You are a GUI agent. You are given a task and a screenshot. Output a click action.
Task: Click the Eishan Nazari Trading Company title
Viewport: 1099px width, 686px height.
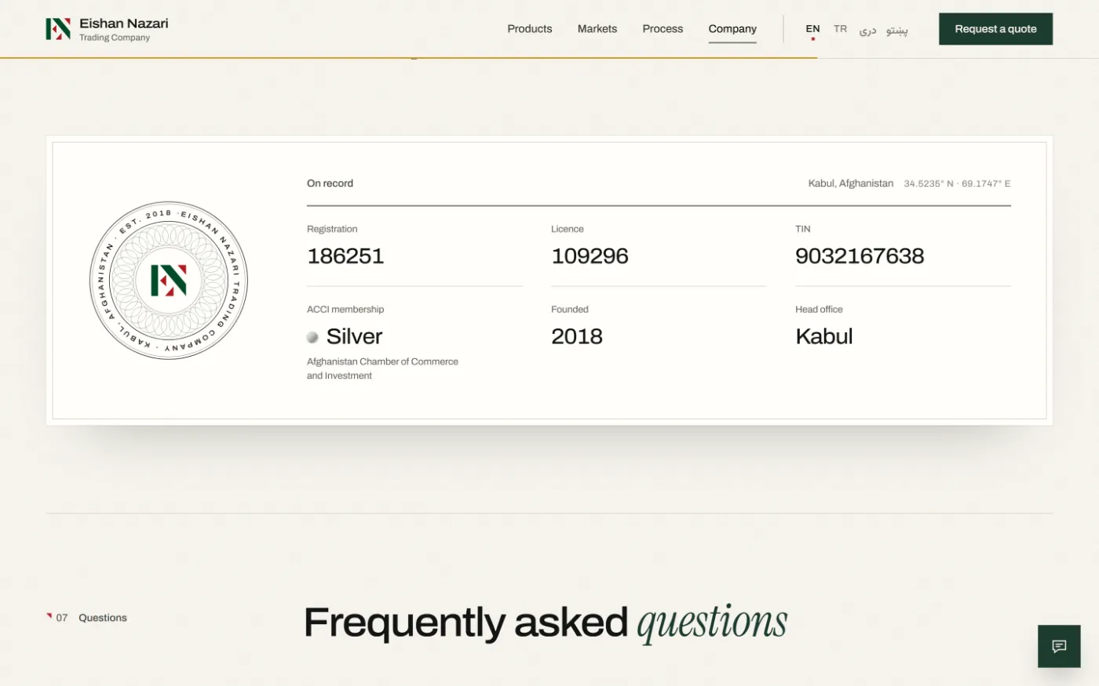coord(123,29)
